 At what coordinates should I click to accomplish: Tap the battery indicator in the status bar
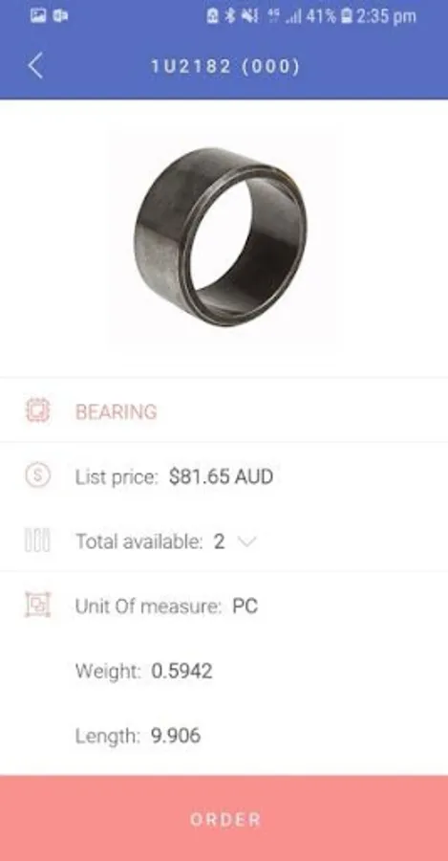click(x=346, y=16)
